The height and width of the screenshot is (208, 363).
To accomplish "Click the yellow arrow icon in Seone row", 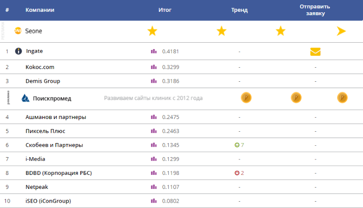I will (341, 31).
